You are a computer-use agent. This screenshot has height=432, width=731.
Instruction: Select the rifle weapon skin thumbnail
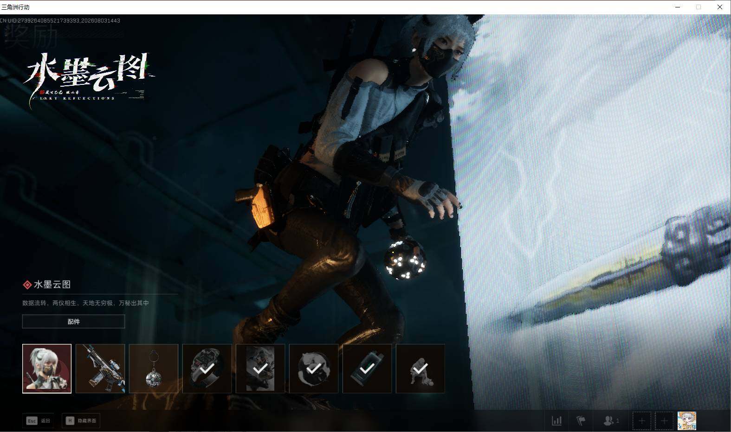(100, 368)
